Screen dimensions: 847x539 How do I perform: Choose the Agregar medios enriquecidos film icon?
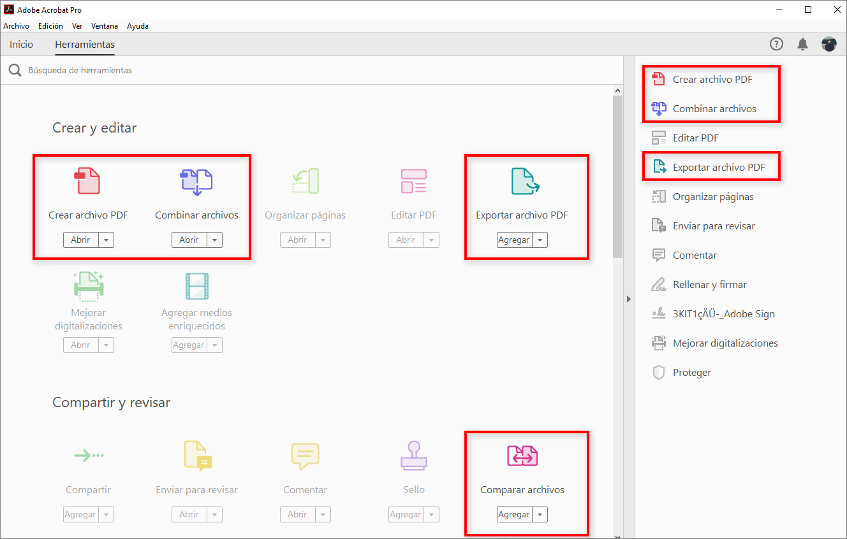pyautogui.click(x=196, y=286)
